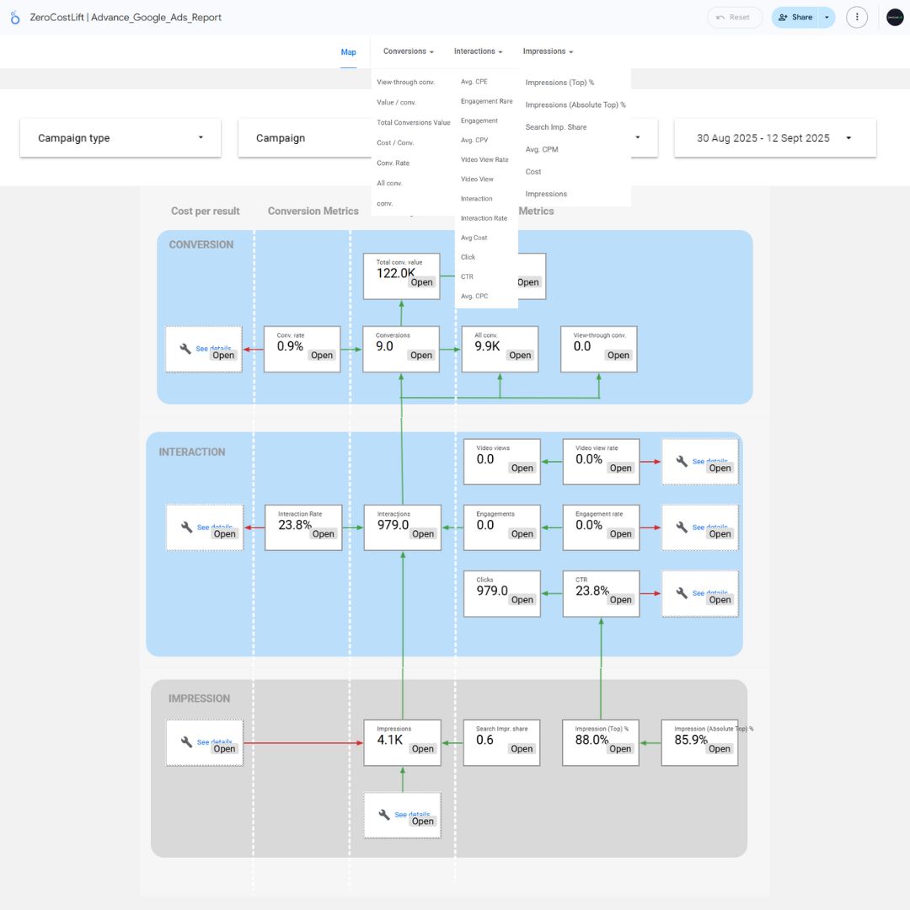Screen dimensions: 910x910
Task: Click the user account avatar
Action: point(895,17)
